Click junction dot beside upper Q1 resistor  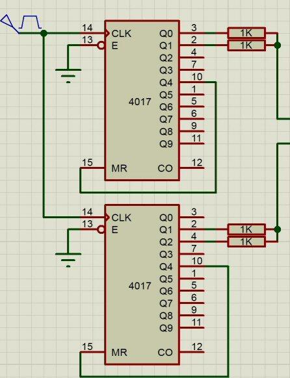point(278,45)
